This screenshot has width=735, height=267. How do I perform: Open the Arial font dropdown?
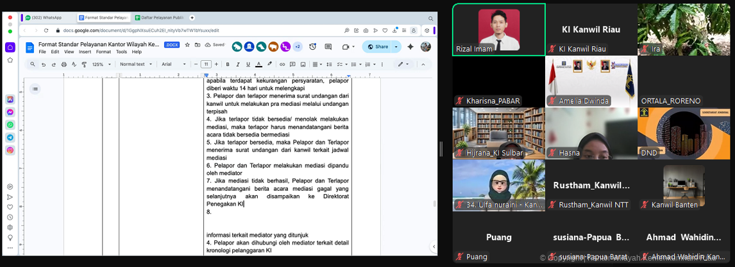[174, 64]
